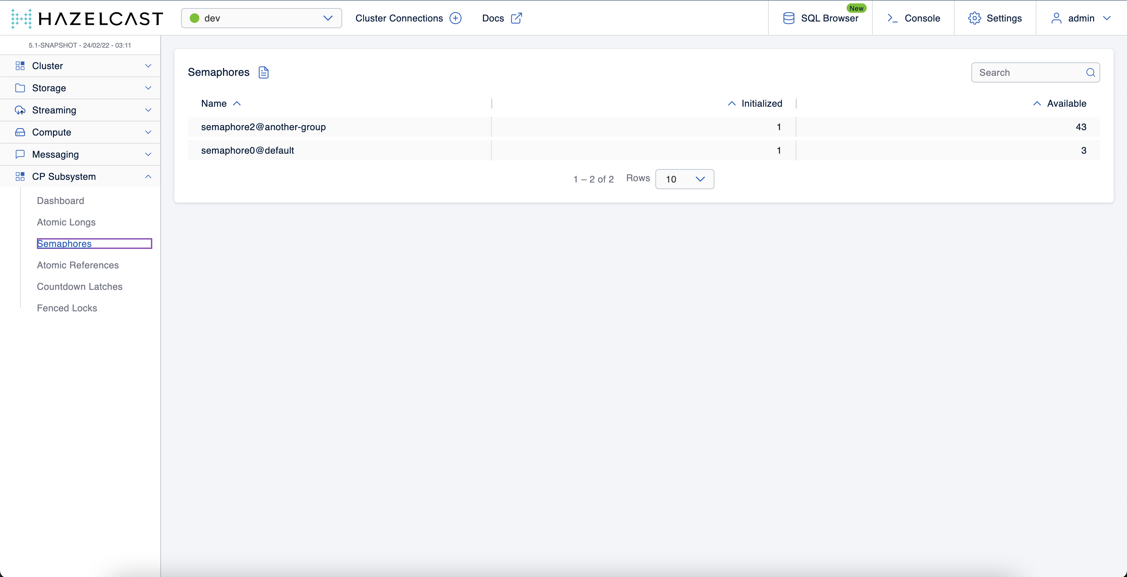Open the Console terminal icon

(x=892, y=18)
